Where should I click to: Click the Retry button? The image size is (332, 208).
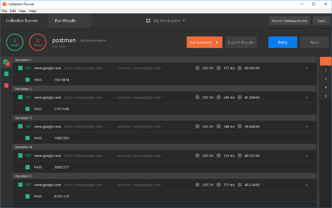pyautogui.click(x=282, y=42)
